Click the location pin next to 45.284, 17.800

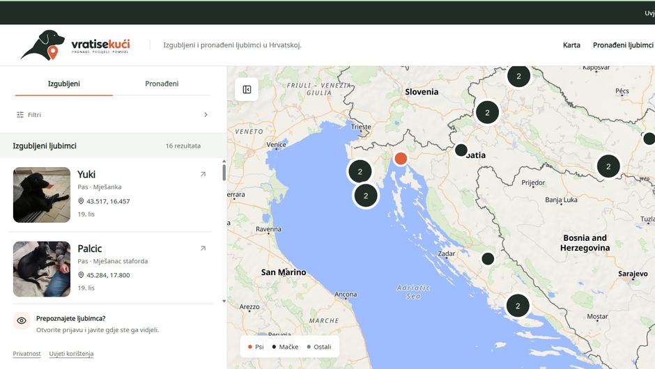(81, 275)
